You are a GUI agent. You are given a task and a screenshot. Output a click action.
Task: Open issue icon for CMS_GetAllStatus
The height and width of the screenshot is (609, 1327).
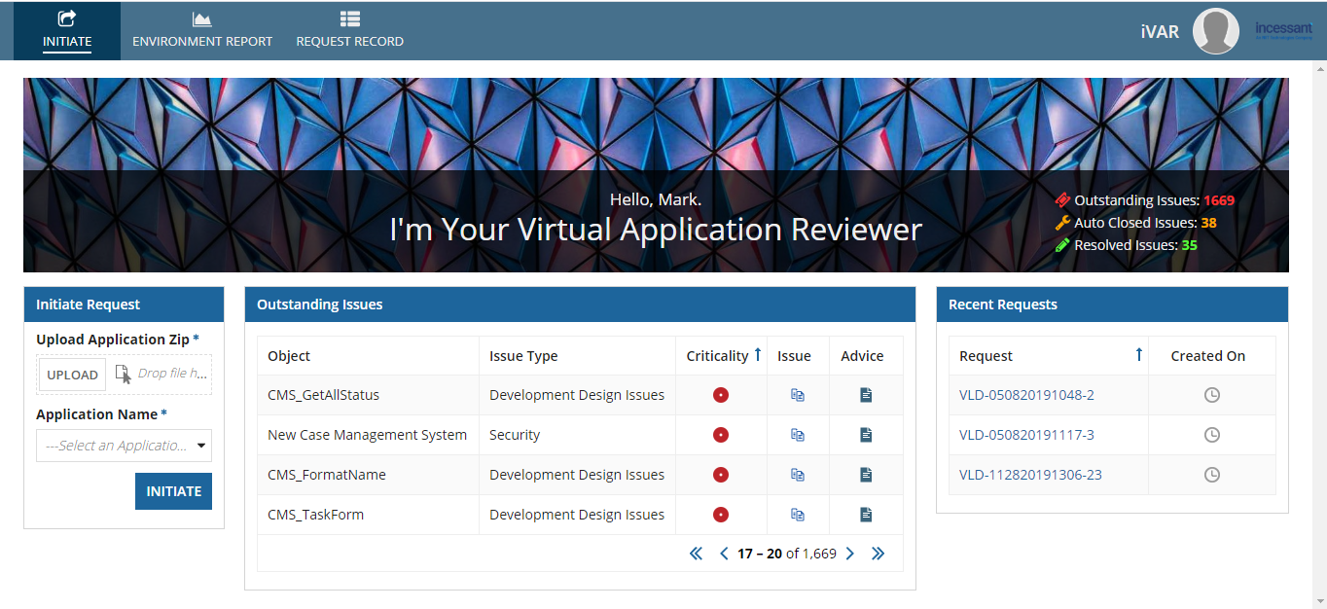[798, 395]
